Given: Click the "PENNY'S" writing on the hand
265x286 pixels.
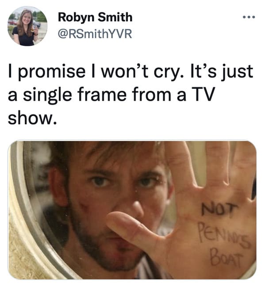Looking at the screenshot, I should pos(224,235).
